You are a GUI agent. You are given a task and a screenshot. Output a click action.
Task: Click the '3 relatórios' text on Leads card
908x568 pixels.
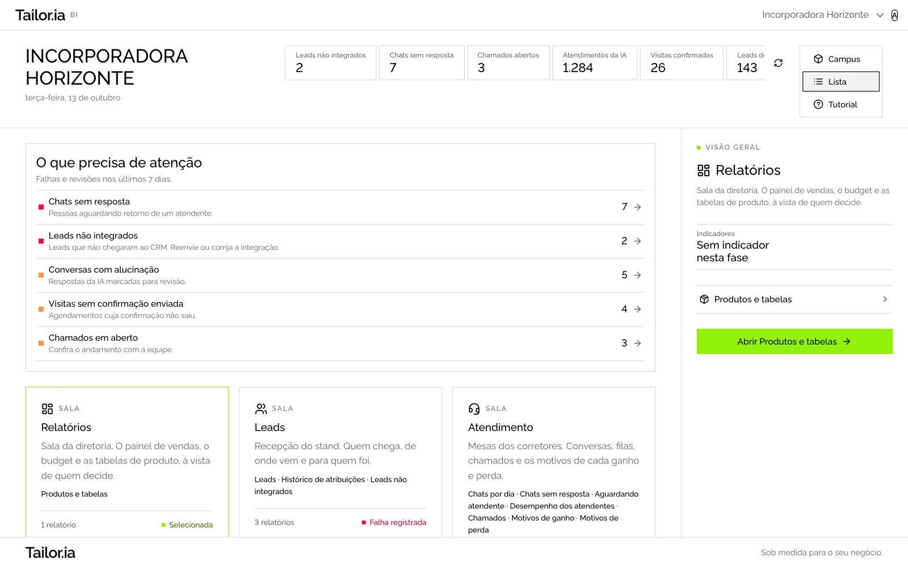coord(274,523)
